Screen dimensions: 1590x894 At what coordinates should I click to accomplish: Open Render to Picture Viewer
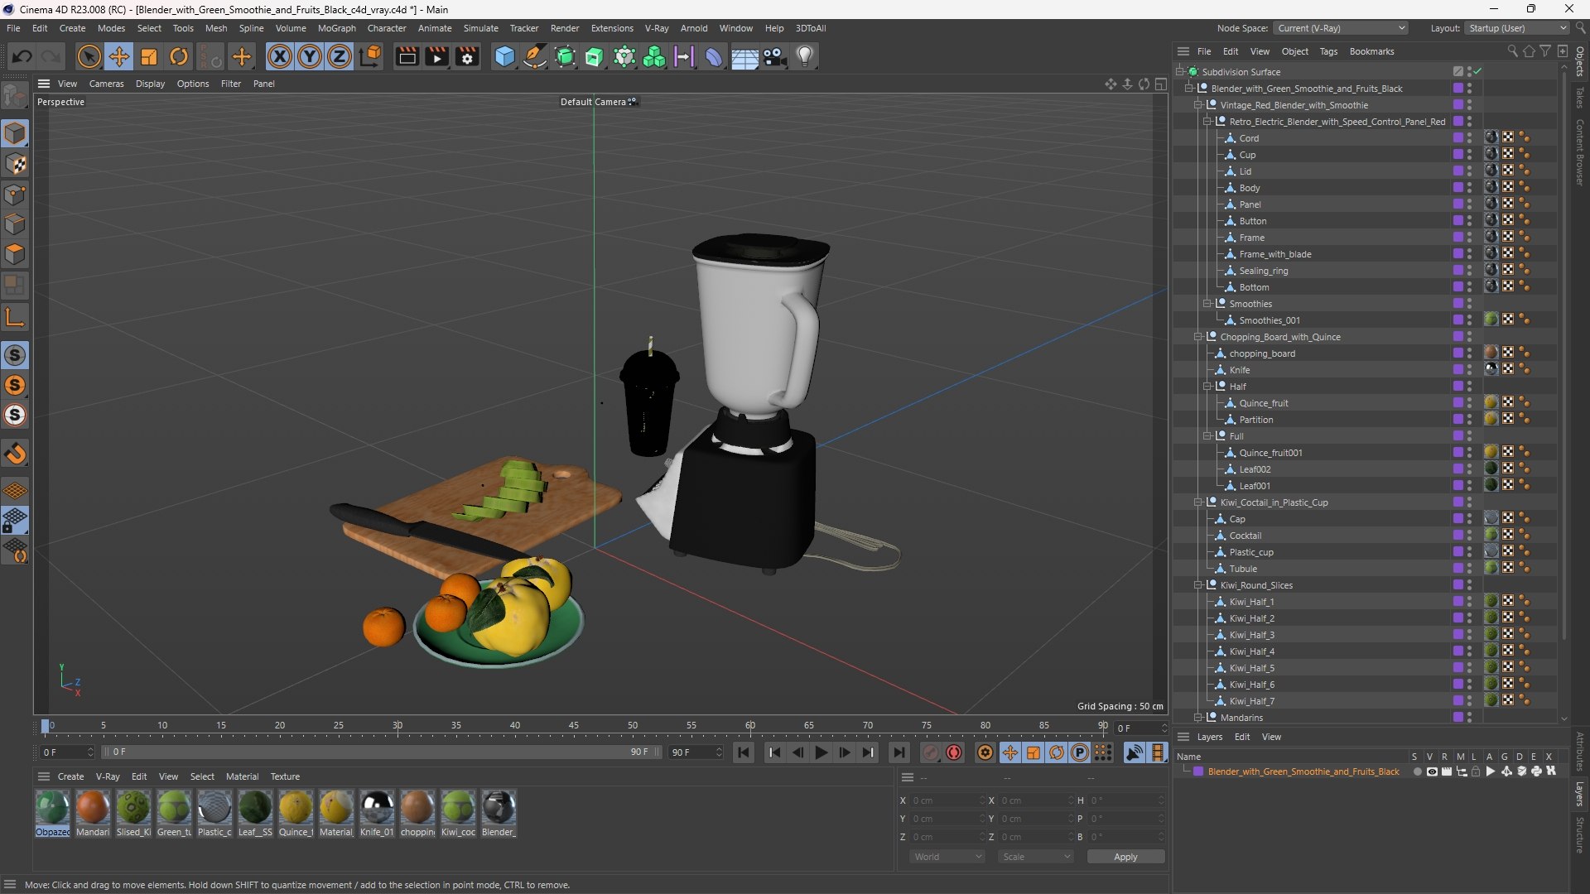tap(436, 56)
